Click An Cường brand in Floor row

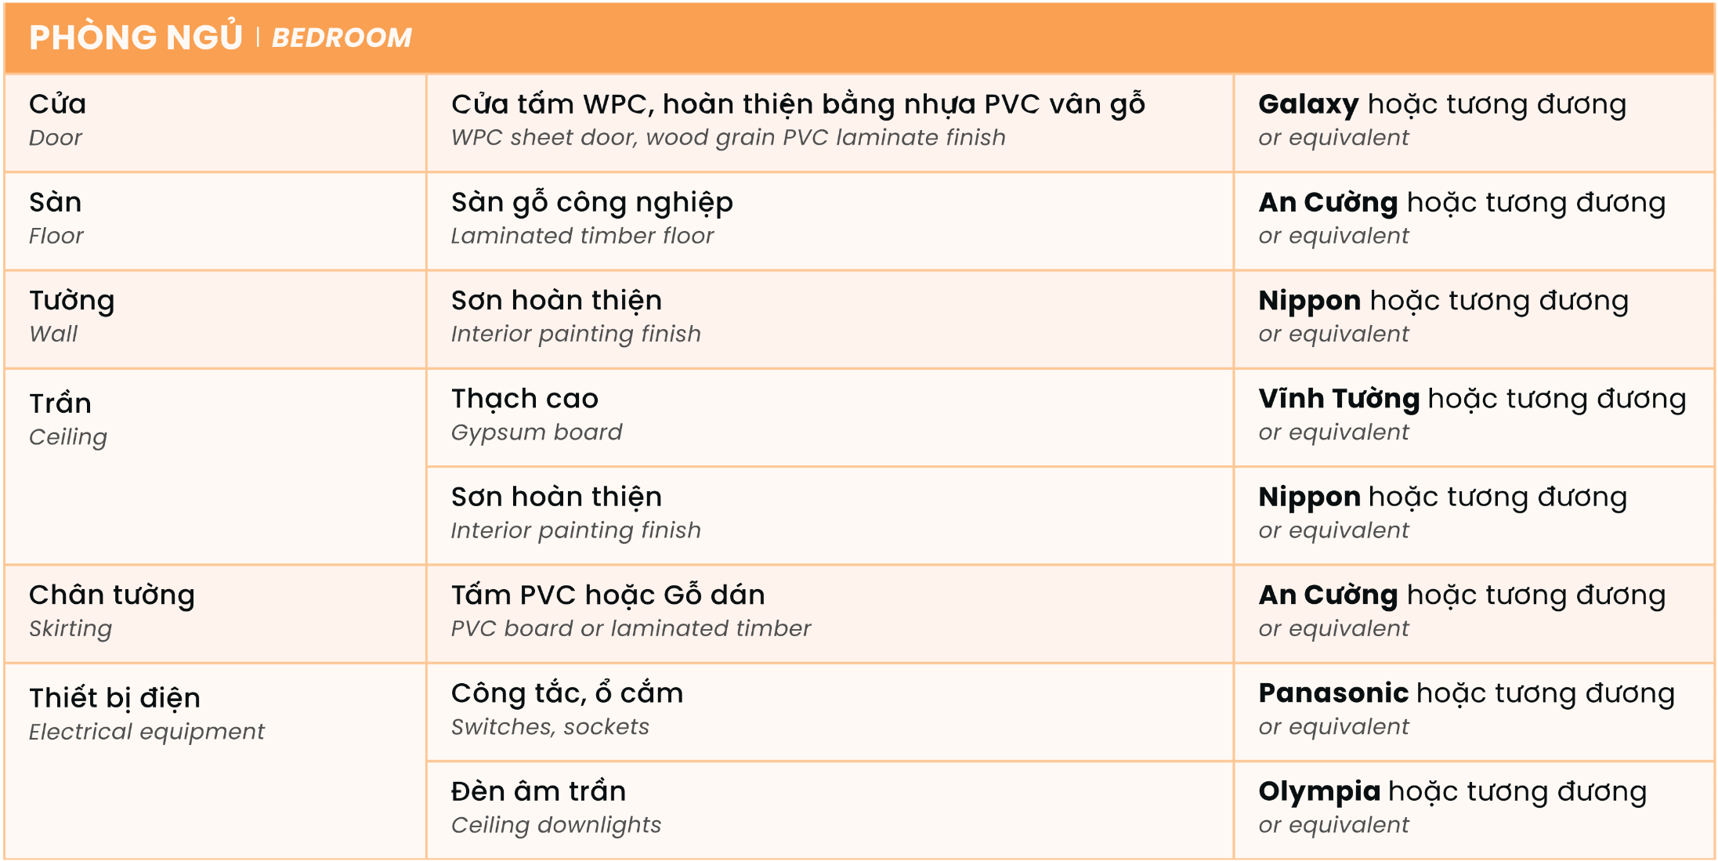pos(1328,202)
